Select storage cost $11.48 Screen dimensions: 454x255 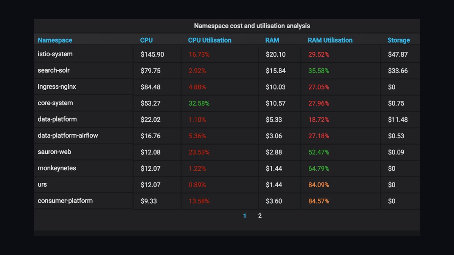[x=398, y=119]
